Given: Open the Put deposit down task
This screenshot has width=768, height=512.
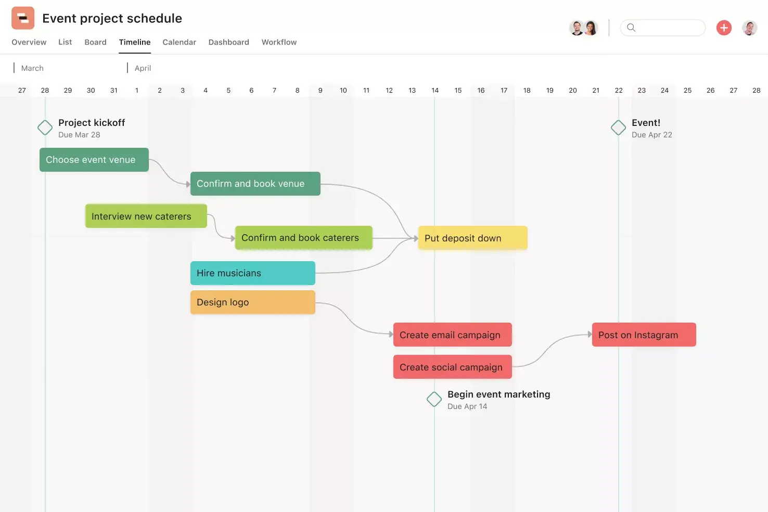Looking at the screenshot, I should [x=471, y=238].
